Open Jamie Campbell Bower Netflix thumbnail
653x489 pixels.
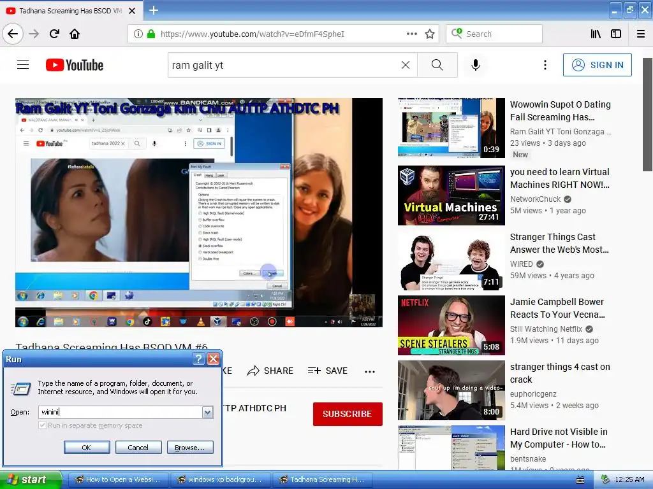(x=451, y=325)
